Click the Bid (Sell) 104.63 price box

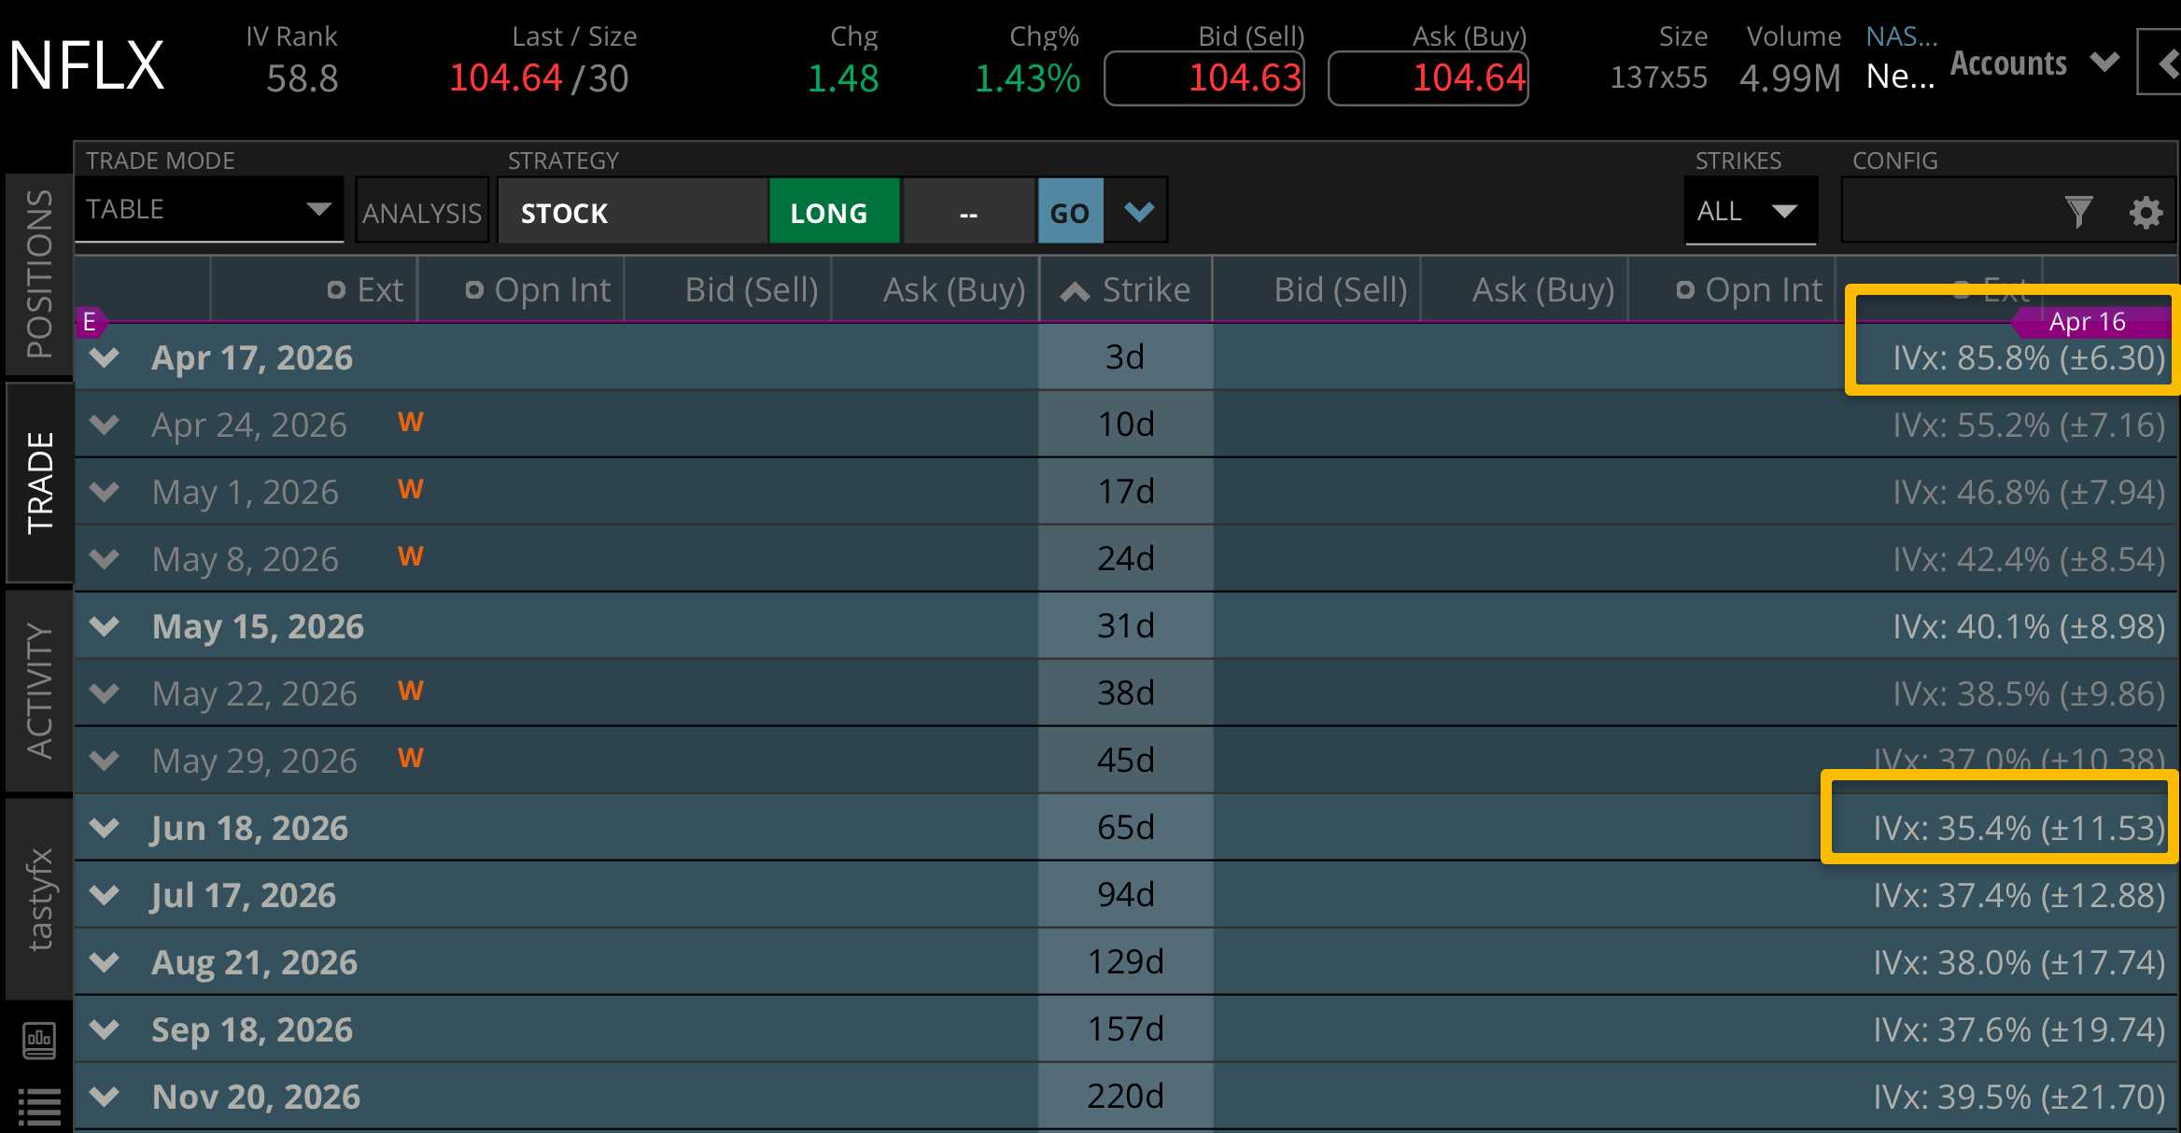(x=1204, y=78)
